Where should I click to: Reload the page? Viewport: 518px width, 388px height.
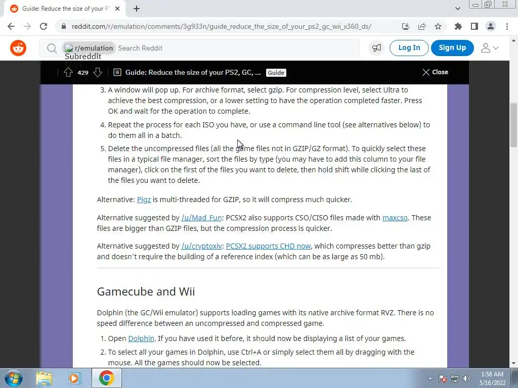44,26
